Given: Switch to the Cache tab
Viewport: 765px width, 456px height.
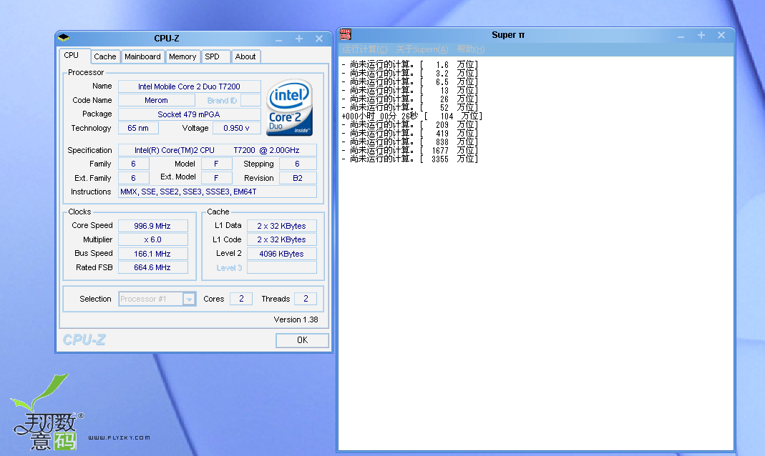Looking at the screenshot, I should [105, 56].
